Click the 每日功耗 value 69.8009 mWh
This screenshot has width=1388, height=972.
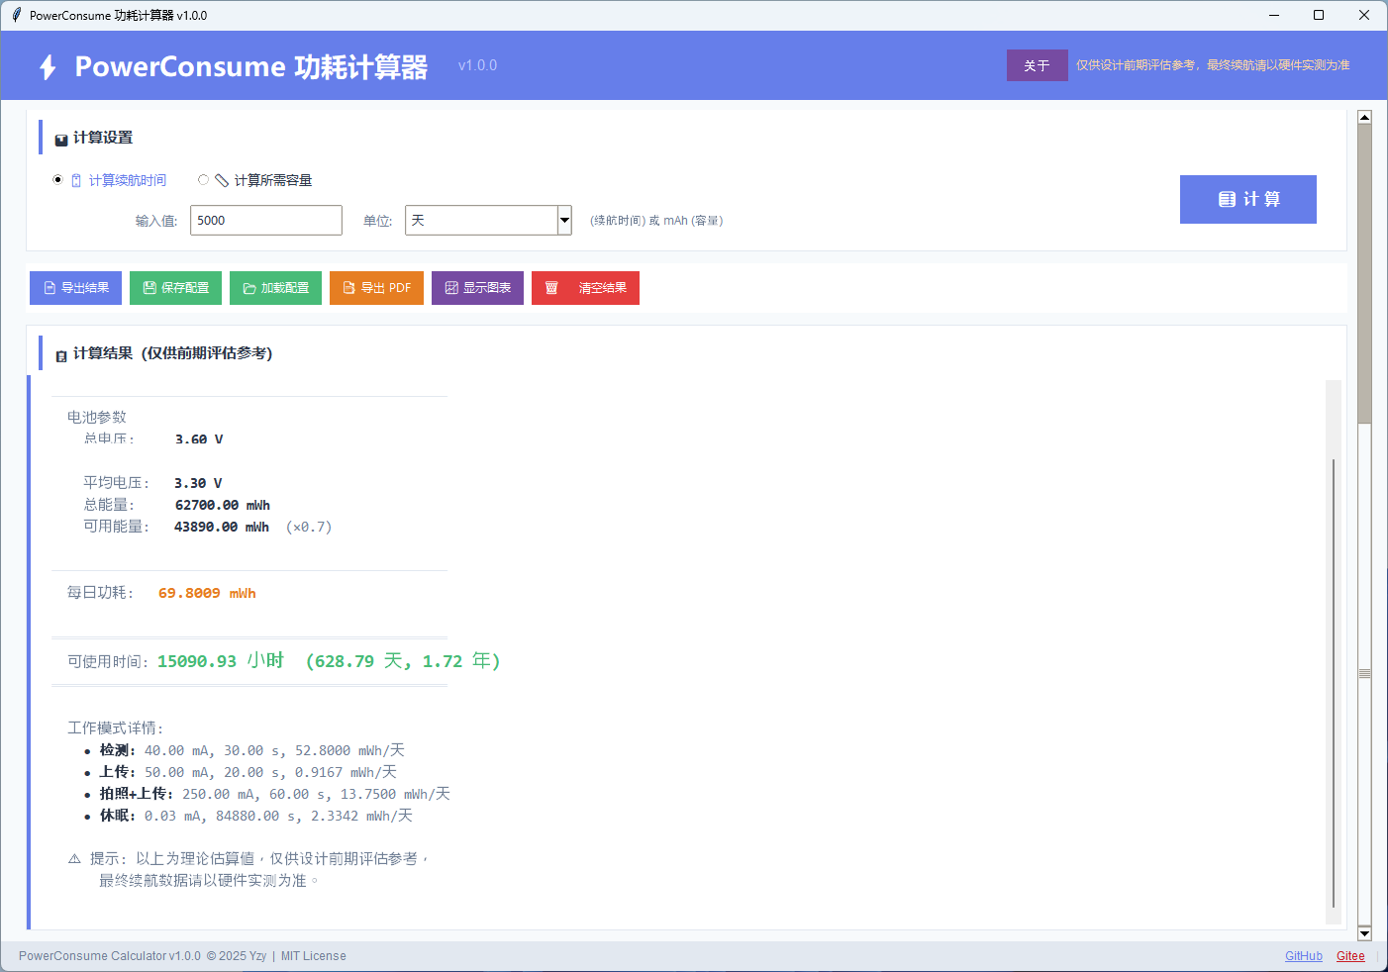pyautogui.click(x=207, y=593)
